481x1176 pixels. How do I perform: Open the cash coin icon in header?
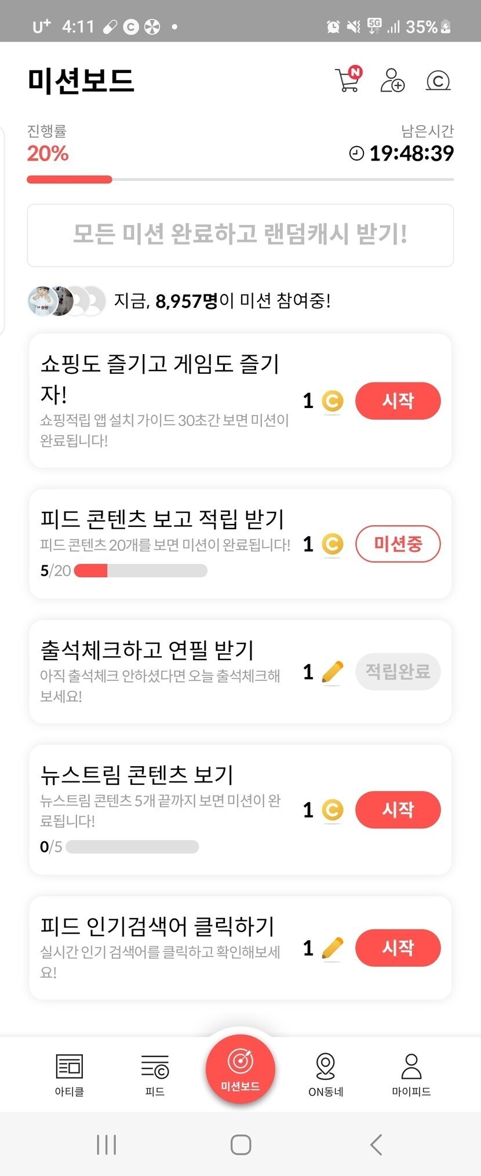[438, 81]
